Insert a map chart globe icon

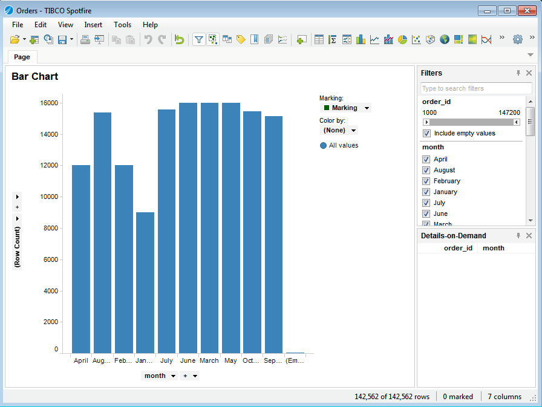[x=445, y=39]
